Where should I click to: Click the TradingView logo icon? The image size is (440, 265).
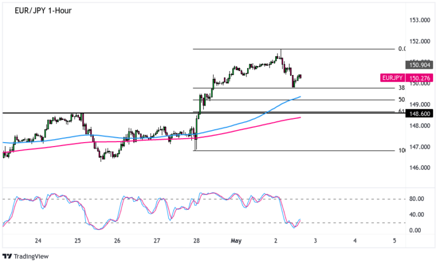click(x=7, y=257)
